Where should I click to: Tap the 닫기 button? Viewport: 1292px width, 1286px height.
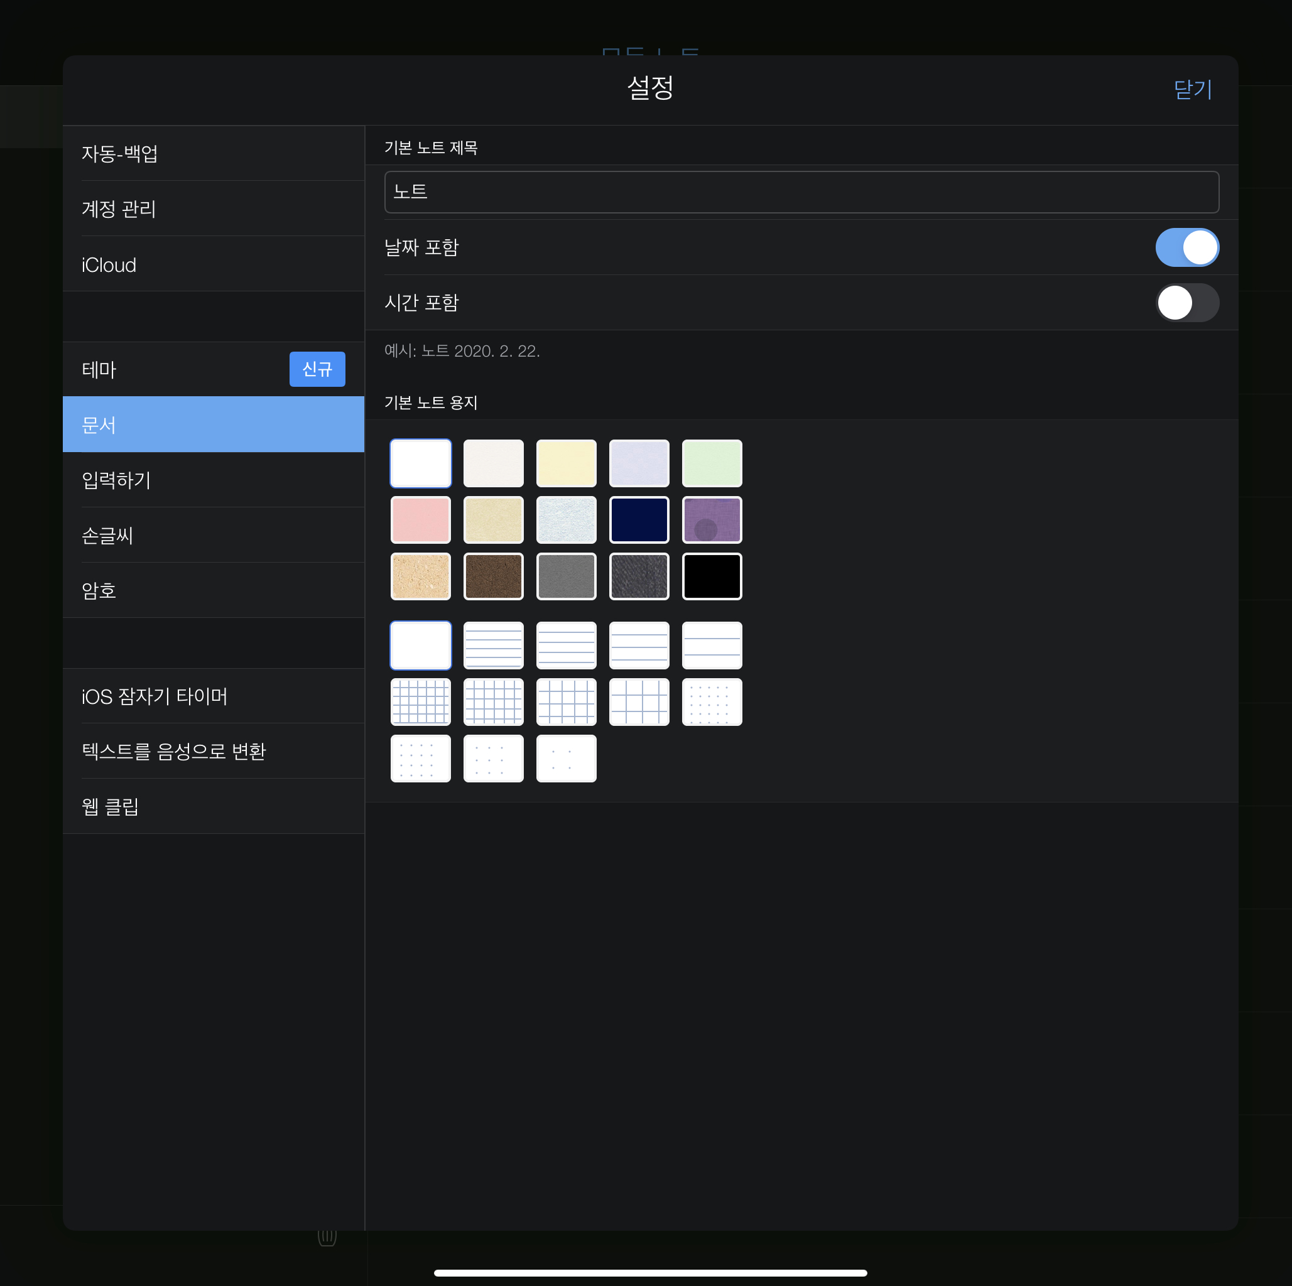pos(1192,89)
